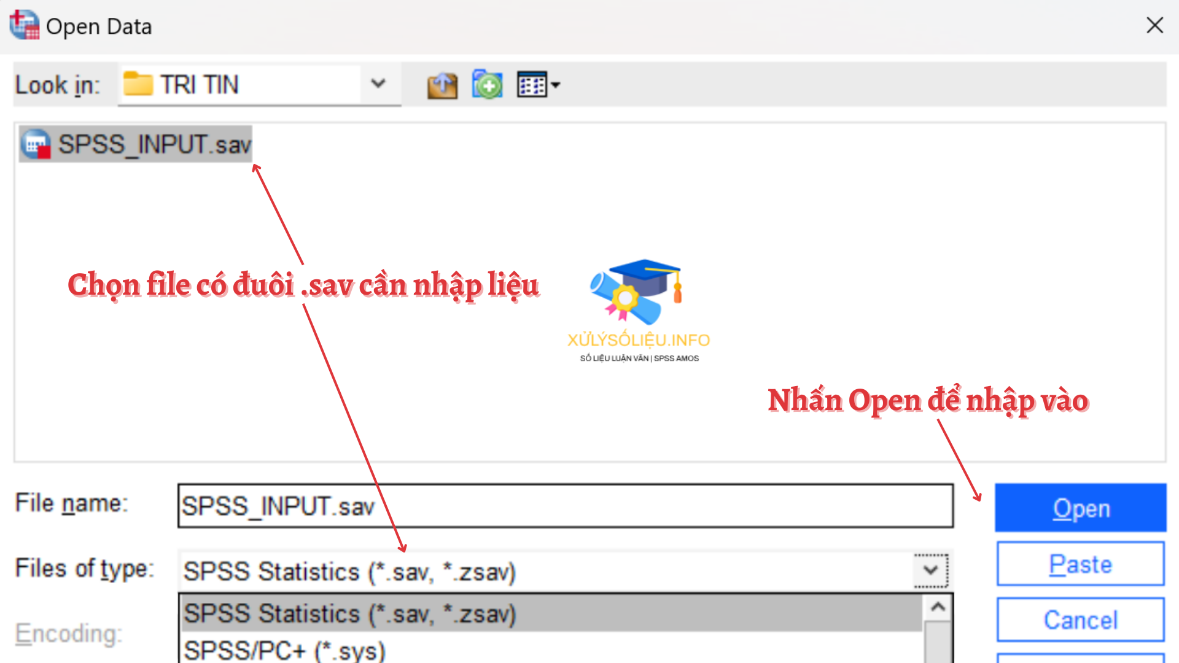The image size is (1179, 663).
Task: Open the list view options icon
Action: coord(539,85)
